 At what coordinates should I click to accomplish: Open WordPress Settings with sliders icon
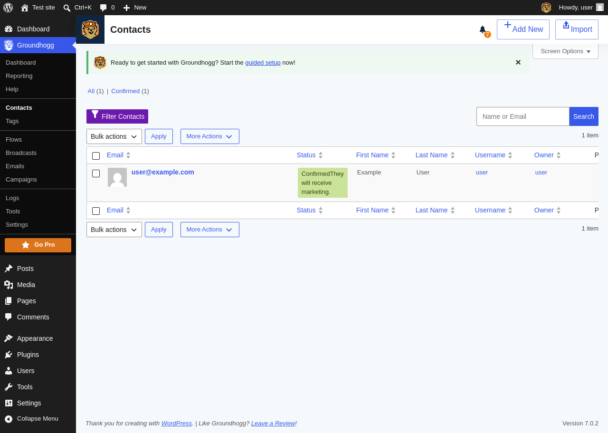click(x=38, y=403)
